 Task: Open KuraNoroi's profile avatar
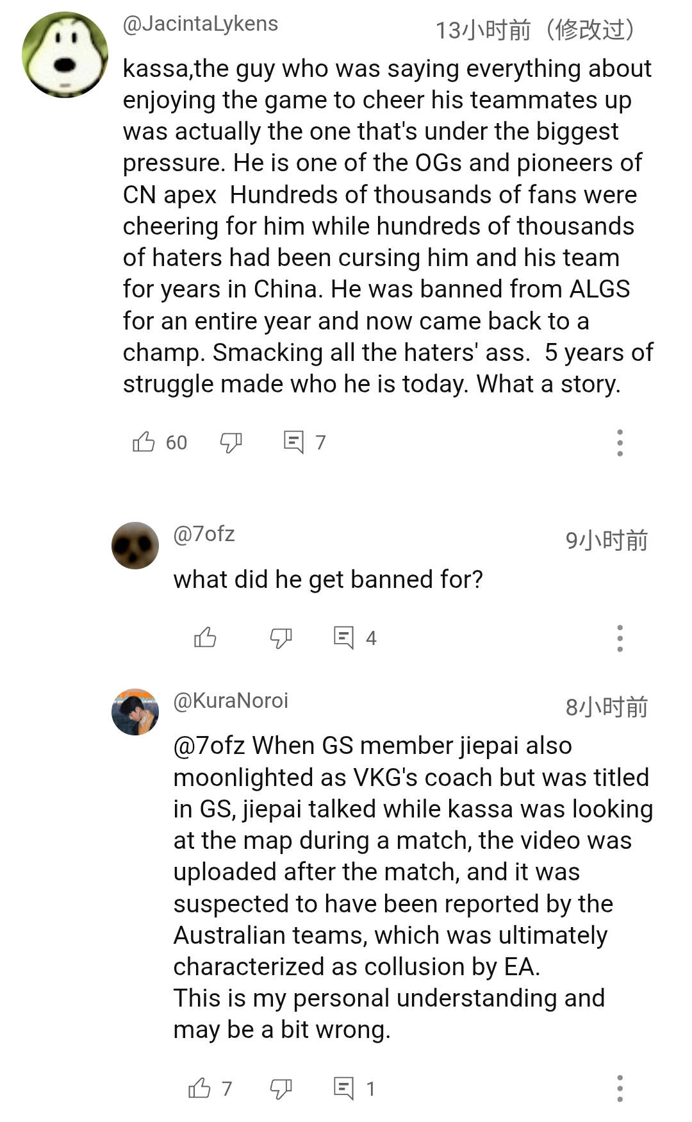[x=135, y=712]
